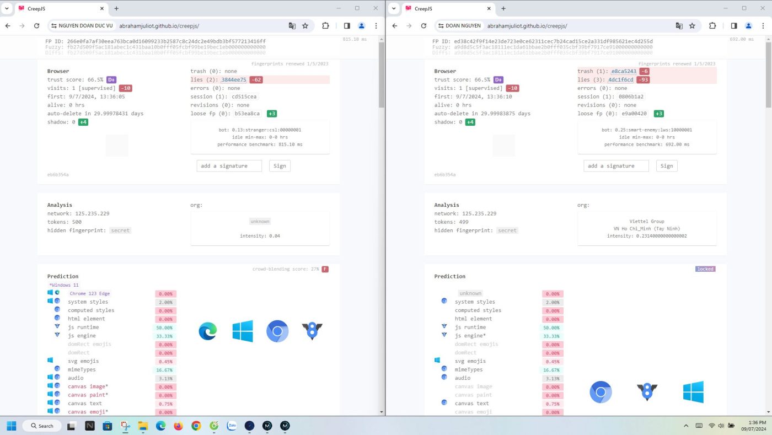This screenshot has width=772, height=435.
Task: Reload the page in the left Chrome window
Action: click(37, 26)
